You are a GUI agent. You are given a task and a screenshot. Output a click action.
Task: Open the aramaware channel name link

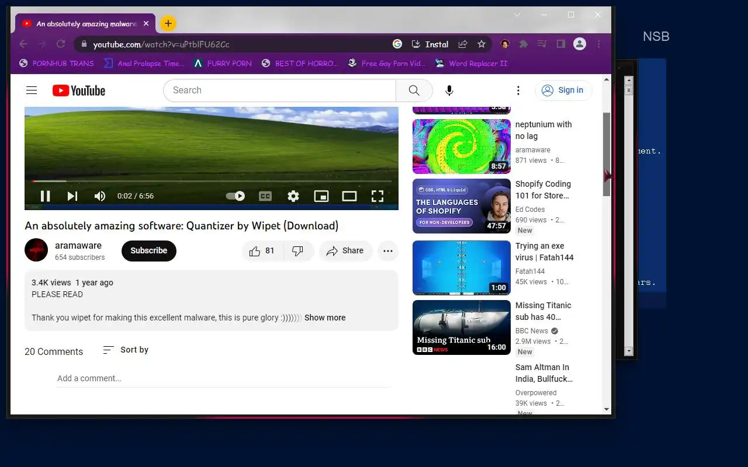[78, 246]
